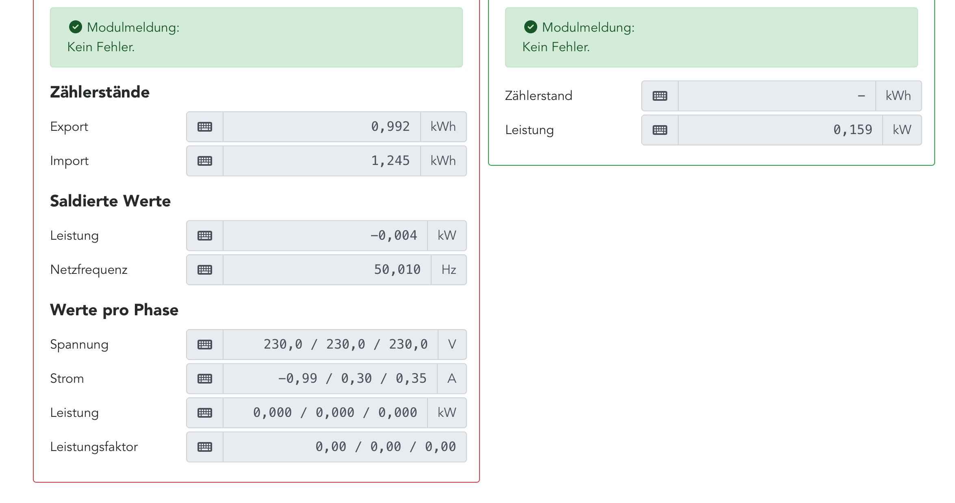Click the right Modulmeldung green checkmark icon
Screen dimensions: 955x503
click(531, 27)
